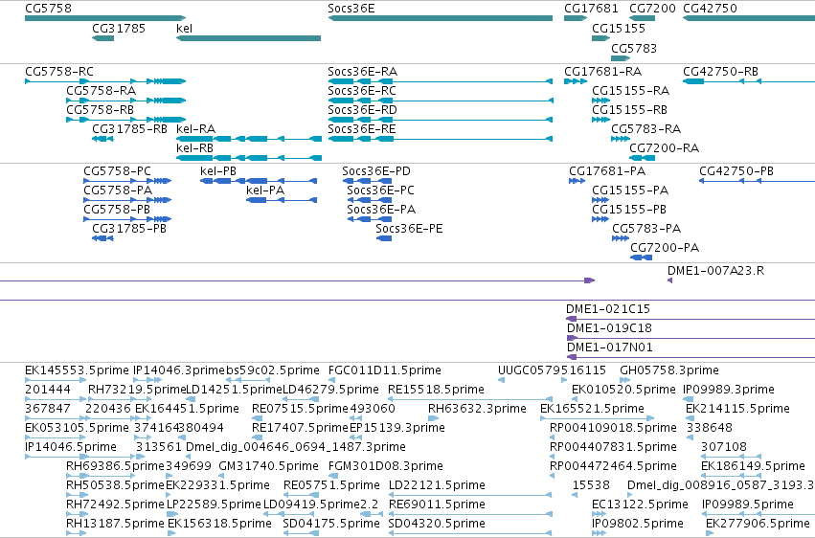815x538 pixels.
Task: Click the CG7200 gene glyph
Action: click(x=642, y=18)
